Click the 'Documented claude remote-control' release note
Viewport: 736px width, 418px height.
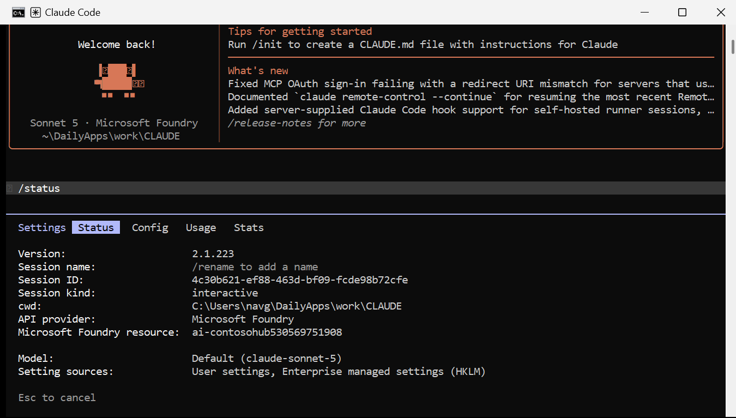[471, 97]
